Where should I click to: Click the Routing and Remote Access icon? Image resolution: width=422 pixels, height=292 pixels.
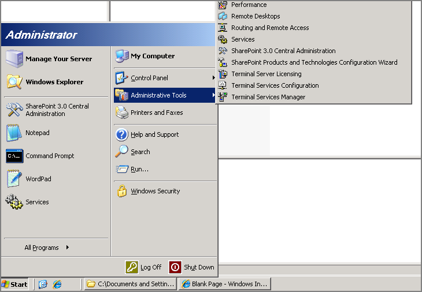click(223, 28)
